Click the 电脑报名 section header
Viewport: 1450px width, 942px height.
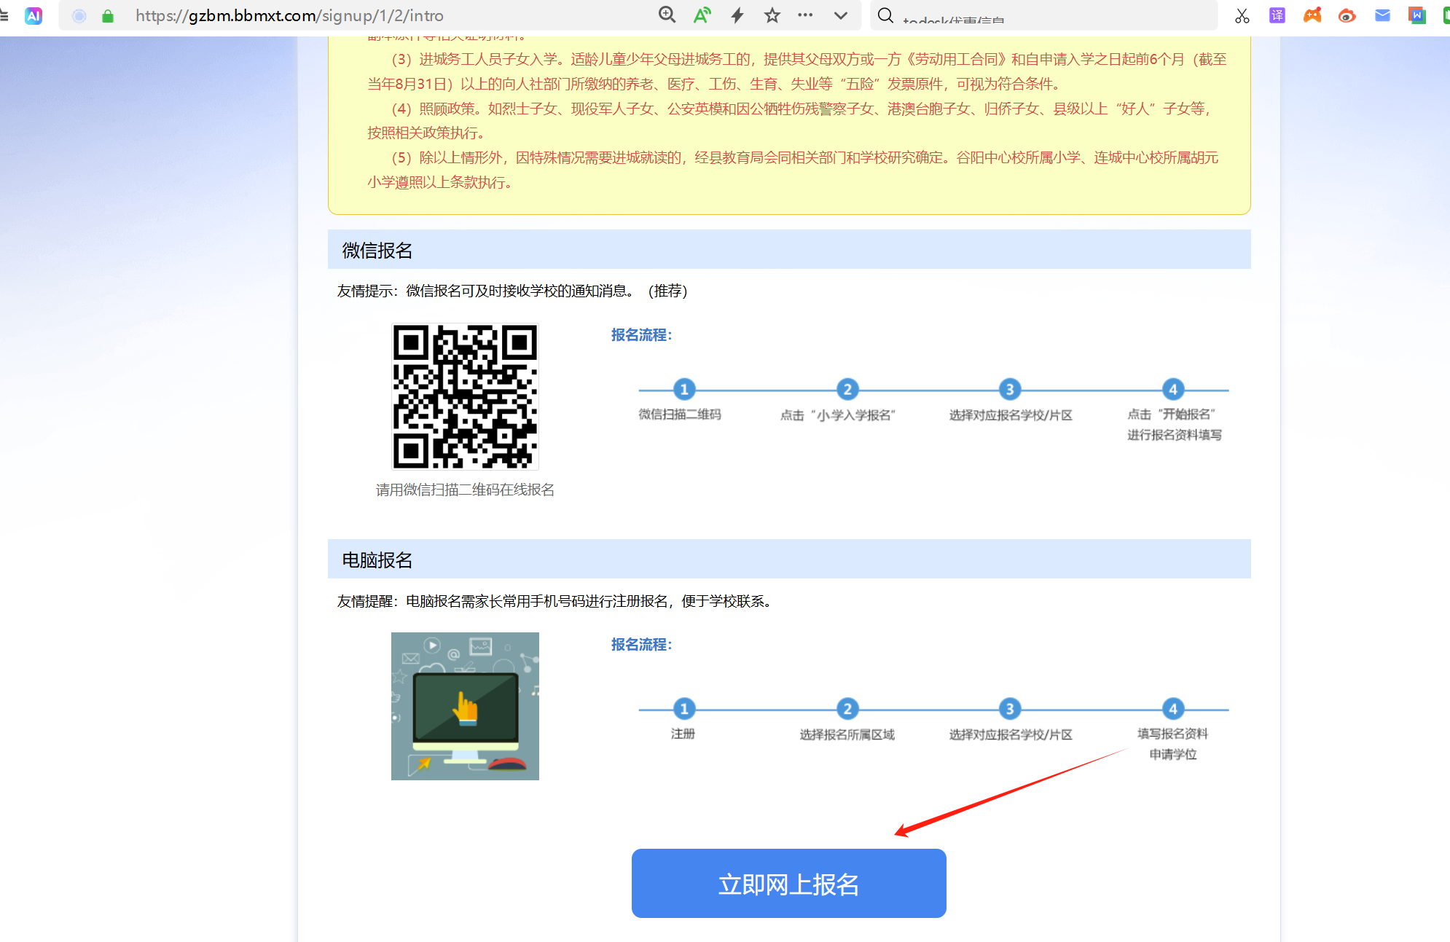[x=789, y=560]
